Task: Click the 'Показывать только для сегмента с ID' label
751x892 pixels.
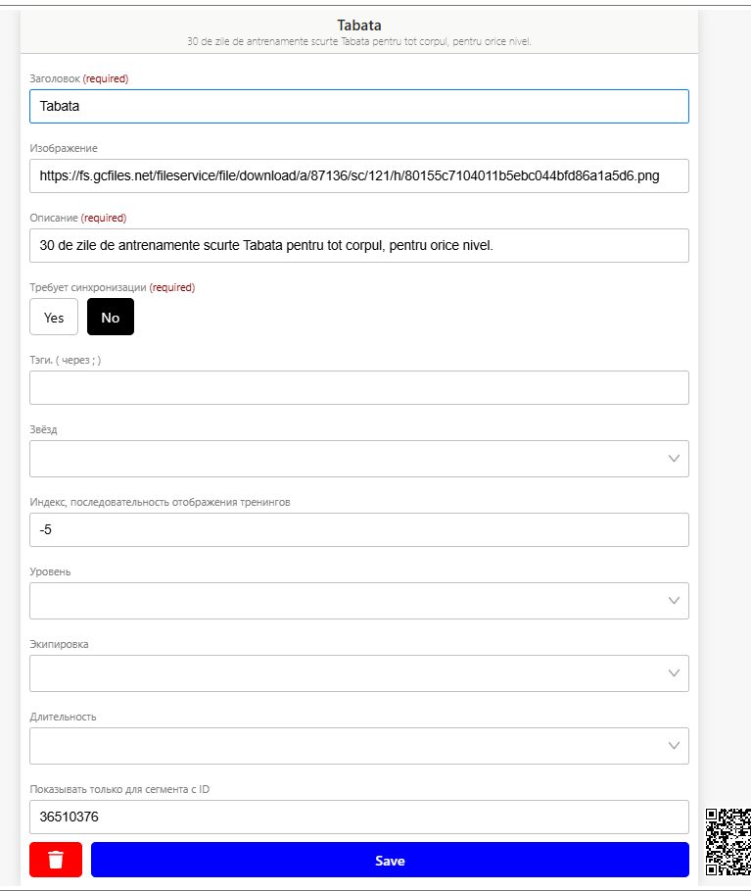Action: (119, 789)
